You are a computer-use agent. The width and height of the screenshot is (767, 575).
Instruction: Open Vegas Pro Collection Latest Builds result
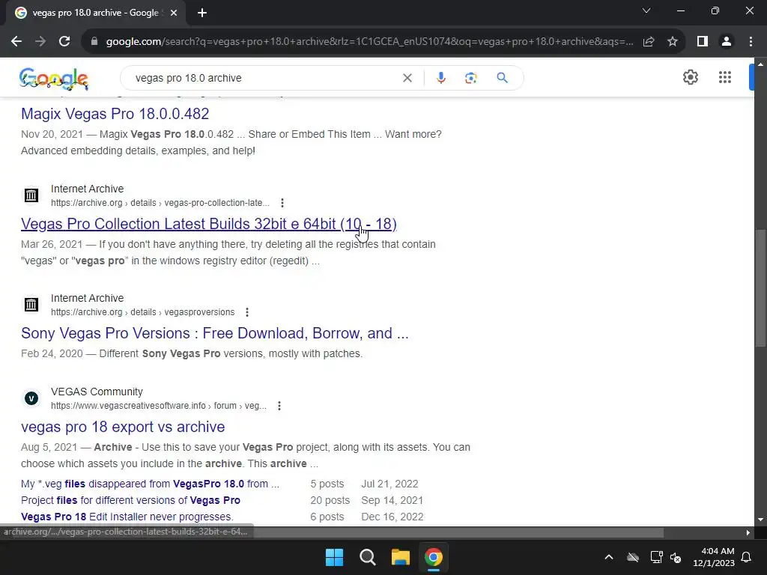pos(209,224)
